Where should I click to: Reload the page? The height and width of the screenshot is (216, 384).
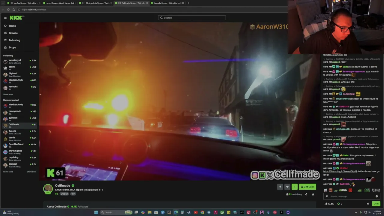coord(8,10)
